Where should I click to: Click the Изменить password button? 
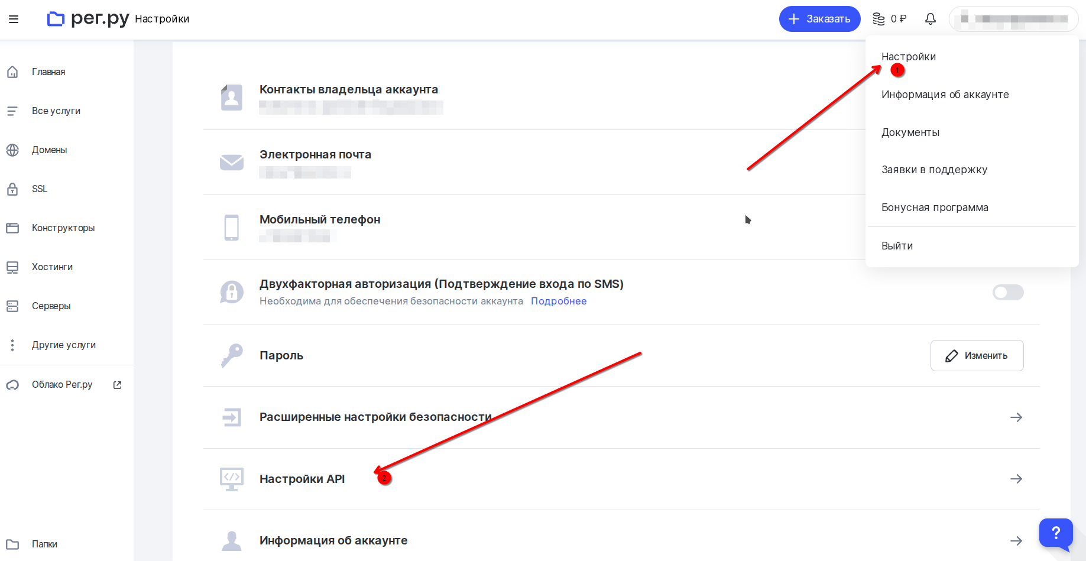tap(977, 355)
